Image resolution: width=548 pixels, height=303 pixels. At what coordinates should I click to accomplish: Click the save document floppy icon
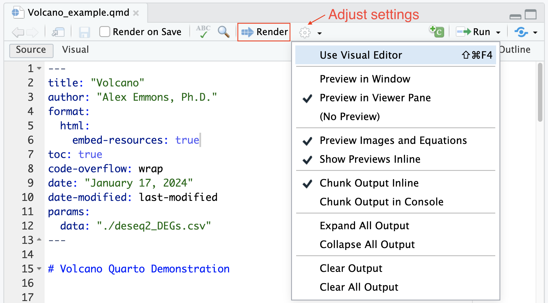tap(84, 32)
